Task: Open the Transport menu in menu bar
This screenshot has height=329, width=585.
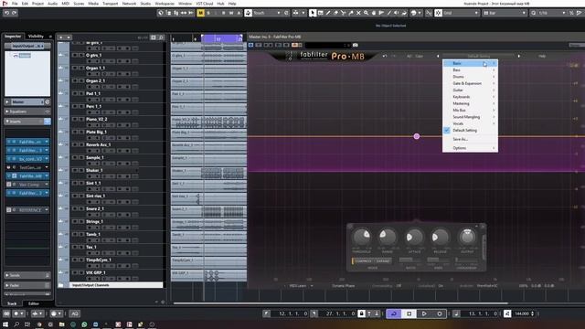Action: click(x=110, y=4)
